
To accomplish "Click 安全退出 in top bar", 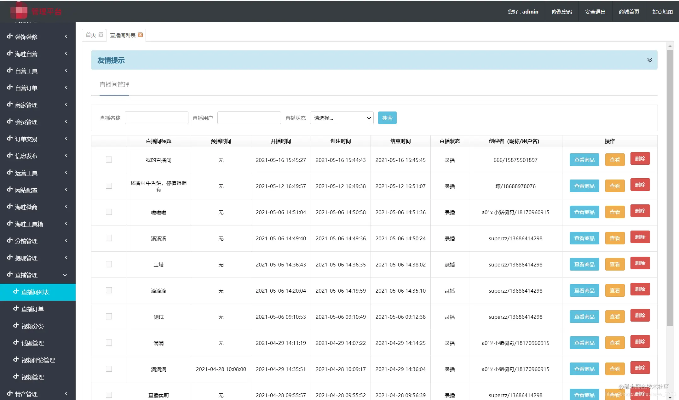I will [595, 12].
